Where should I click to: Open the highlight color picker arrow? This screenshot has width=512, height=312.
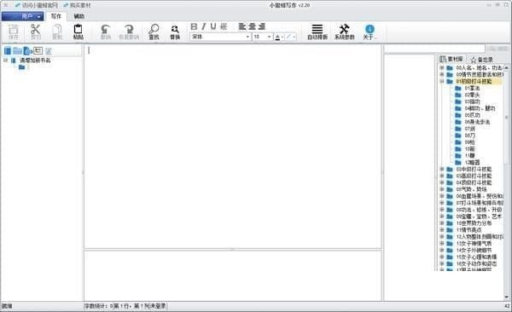point(294,37)
